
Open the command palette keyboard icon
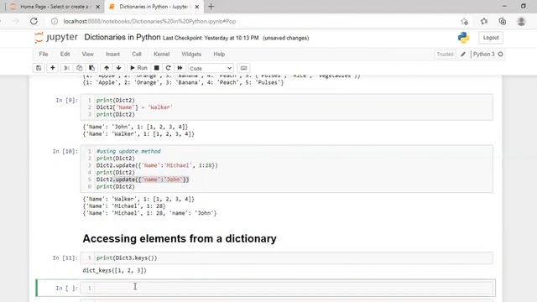point(243,68)
